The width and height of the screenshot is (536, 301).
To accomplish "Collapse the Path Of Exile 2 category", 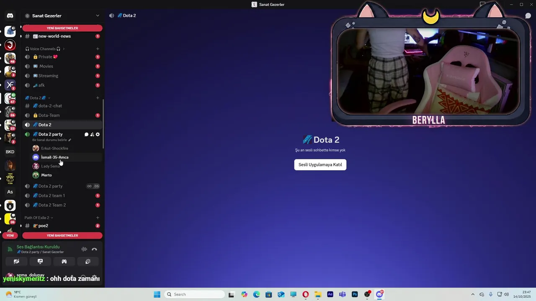I will pyautogui.click(x=39, y=218).
